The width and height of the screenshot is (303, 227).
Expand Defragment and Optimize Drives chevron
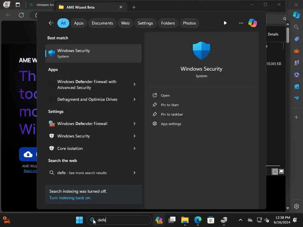[135, 99]
